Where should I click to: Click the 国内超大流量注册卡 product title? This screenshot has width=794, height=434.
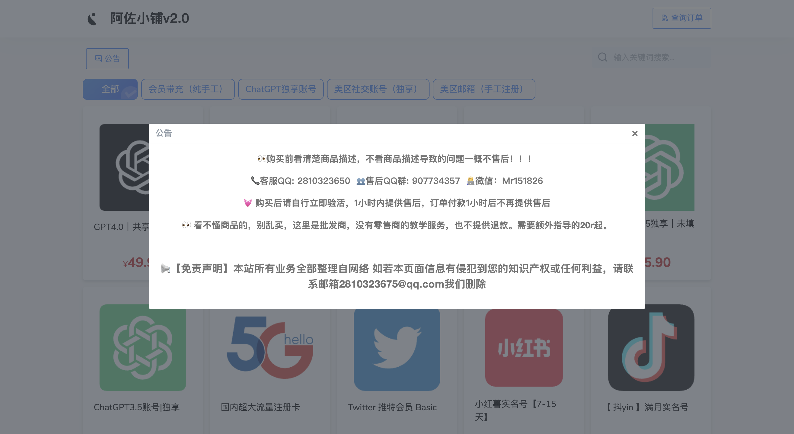260,407
